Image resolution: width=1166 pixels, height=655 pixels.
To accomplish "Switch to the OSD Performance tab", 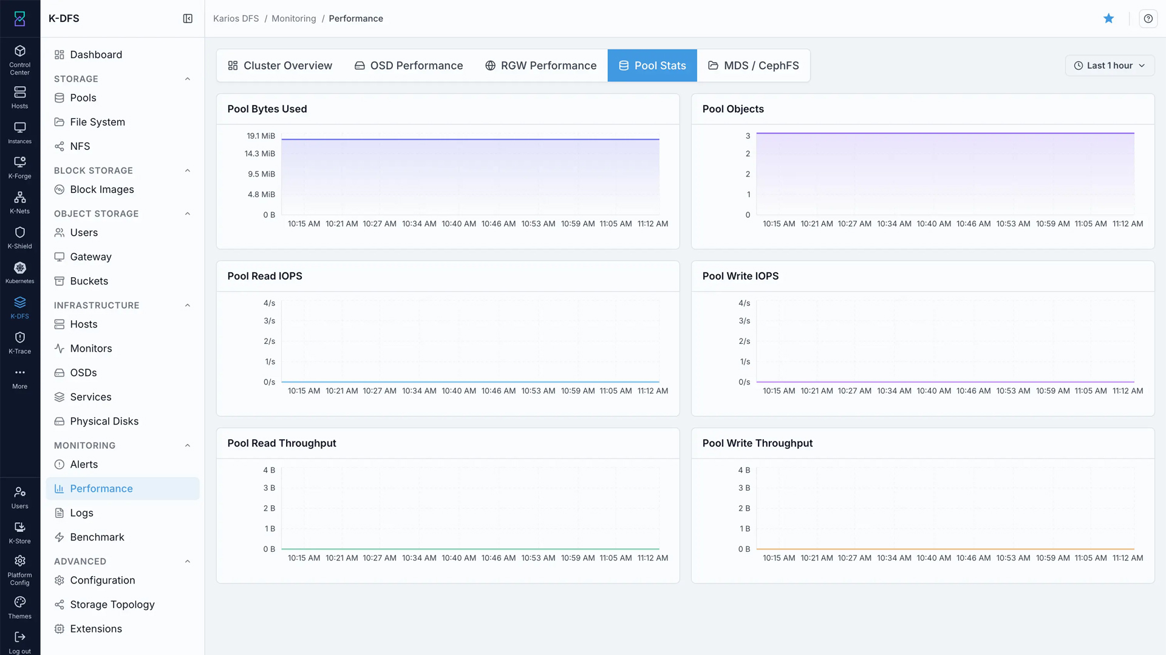I will 409,65.
